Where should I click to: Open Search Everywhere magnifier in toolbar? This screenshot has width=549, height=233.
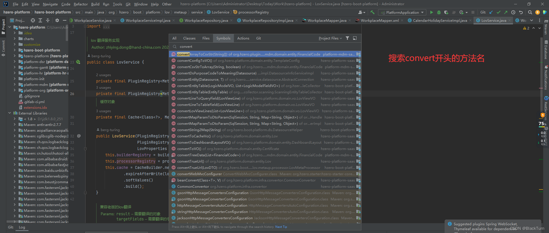click(x=530, y=12)
